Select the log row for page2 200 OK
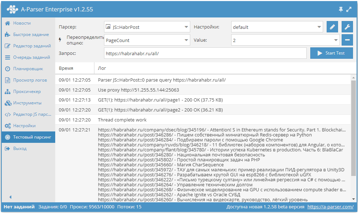The height and width of the screenshot is (213, 358). [203, 110]
